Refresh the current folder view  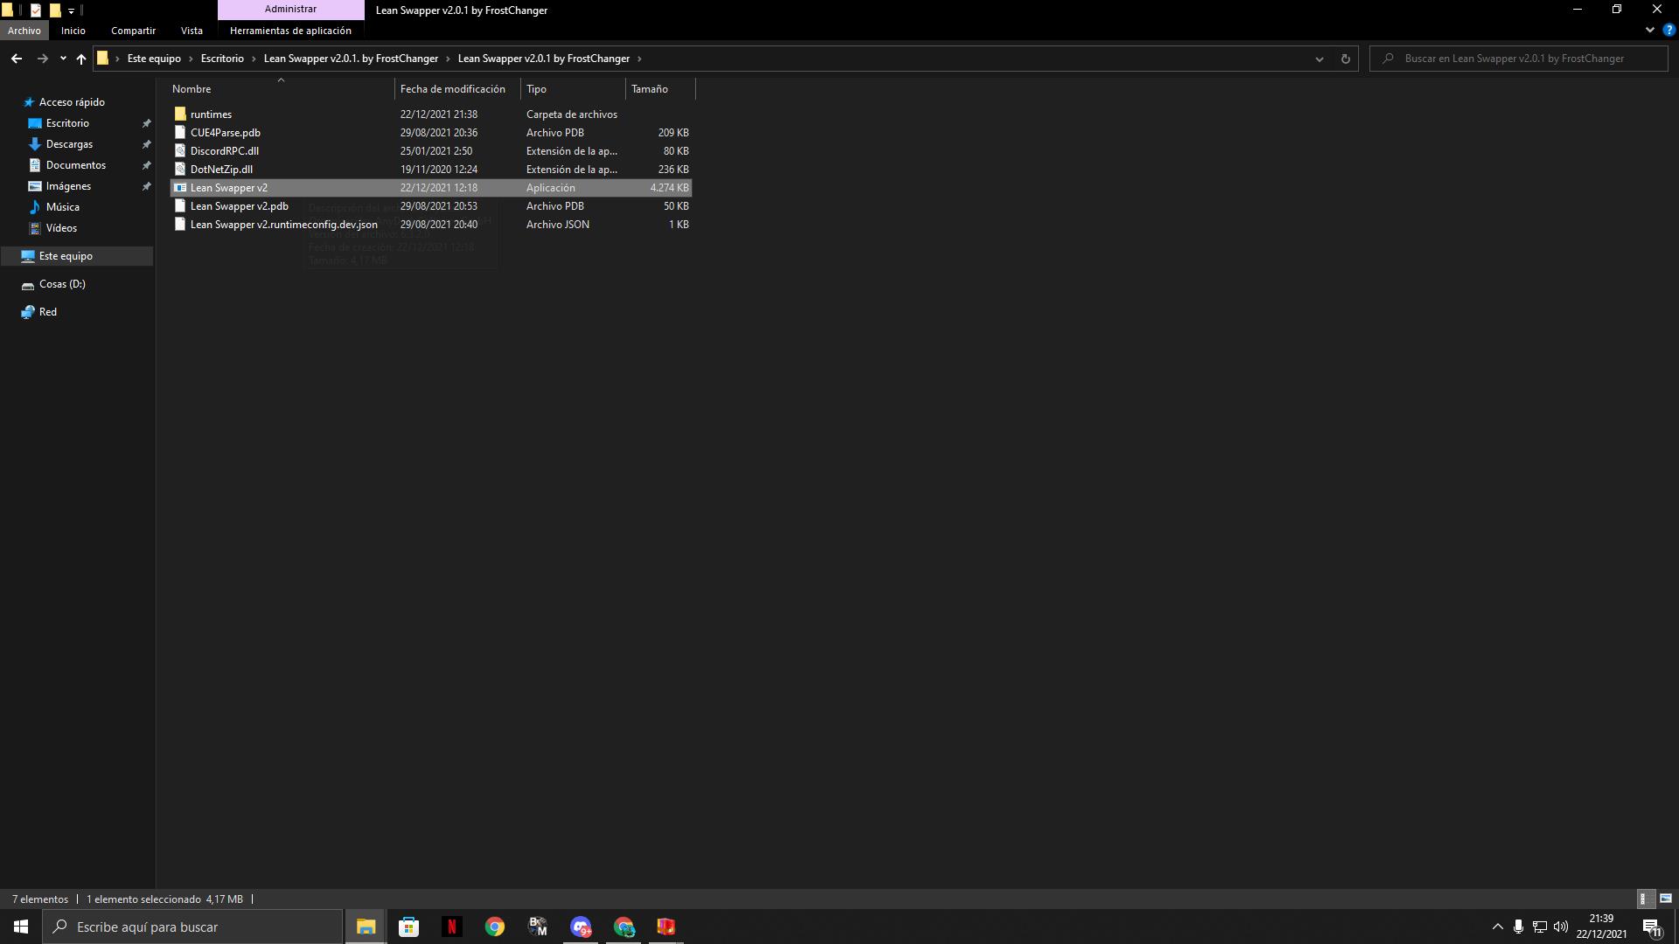click(x=1345, y=59)
